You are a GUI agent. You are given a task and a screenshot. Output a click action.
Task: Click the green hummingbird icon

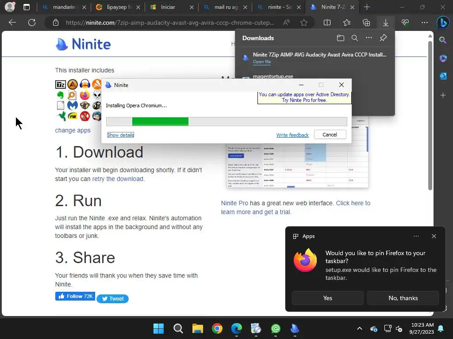[x=61, y=116]
